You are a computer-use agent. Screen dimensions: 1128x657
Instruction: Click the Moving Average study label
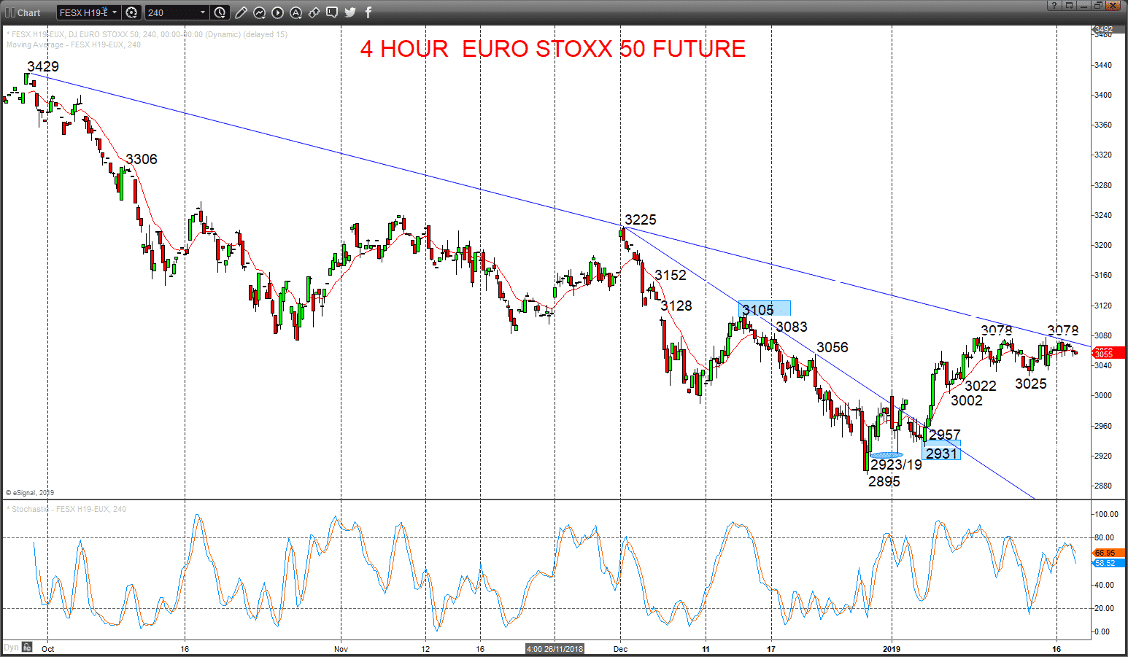[74, 44]
